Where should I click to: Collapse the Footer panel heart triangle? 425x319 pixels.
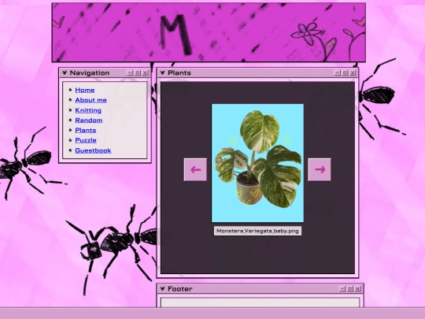(163, 288)
